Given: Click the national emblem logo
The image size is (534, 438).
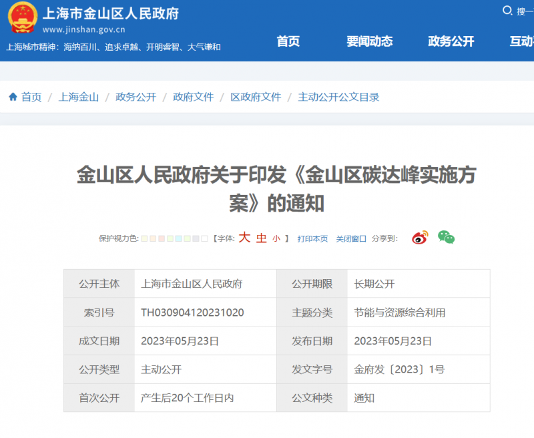Looking at the screenshot, I should pos(23,18).
